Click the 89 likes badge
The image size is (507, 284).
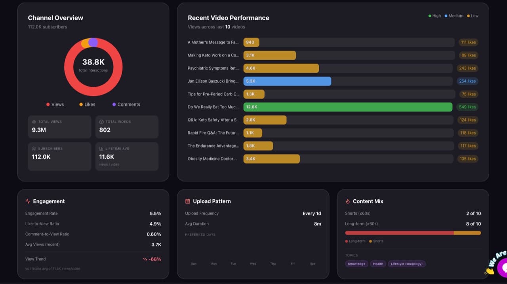tap(469, 55)
